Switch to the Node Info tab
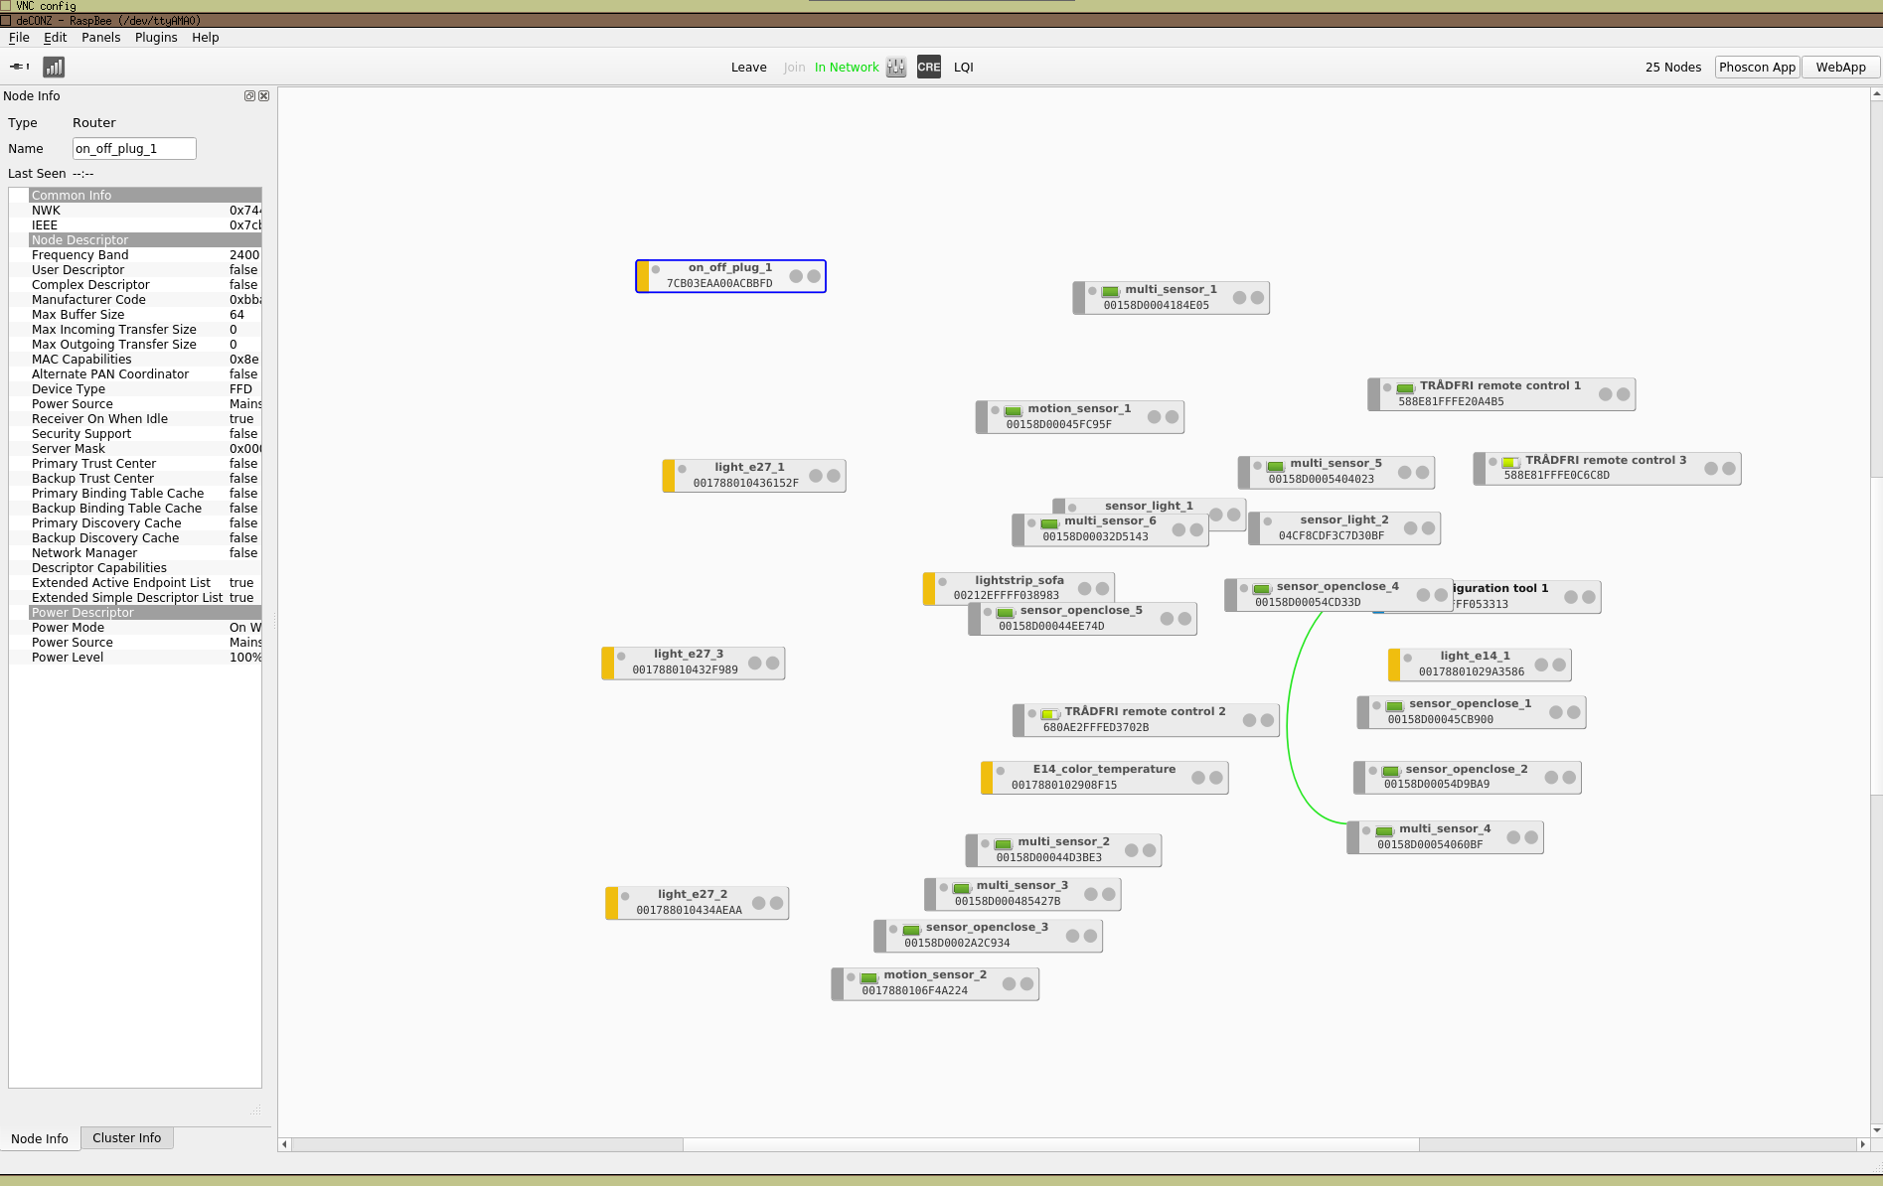Image resolution: width=1883 pixels, height=1186 pixels. 40,1138
